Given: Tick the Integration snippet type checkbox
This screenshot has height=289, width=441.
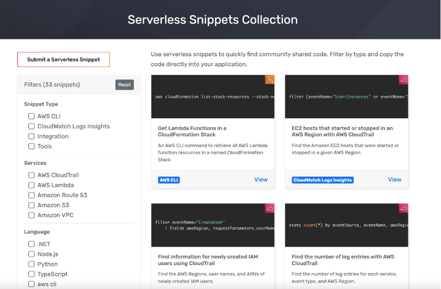Looking at the screenshot, I should point(32,136).
